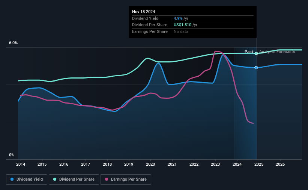Toggle the Earnings Per Share legend button
Screen dimensions: 308x190
coord(126,180)
